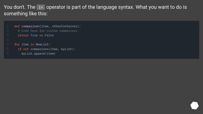Click the sentence 'something like this:'

click(26, 14)
